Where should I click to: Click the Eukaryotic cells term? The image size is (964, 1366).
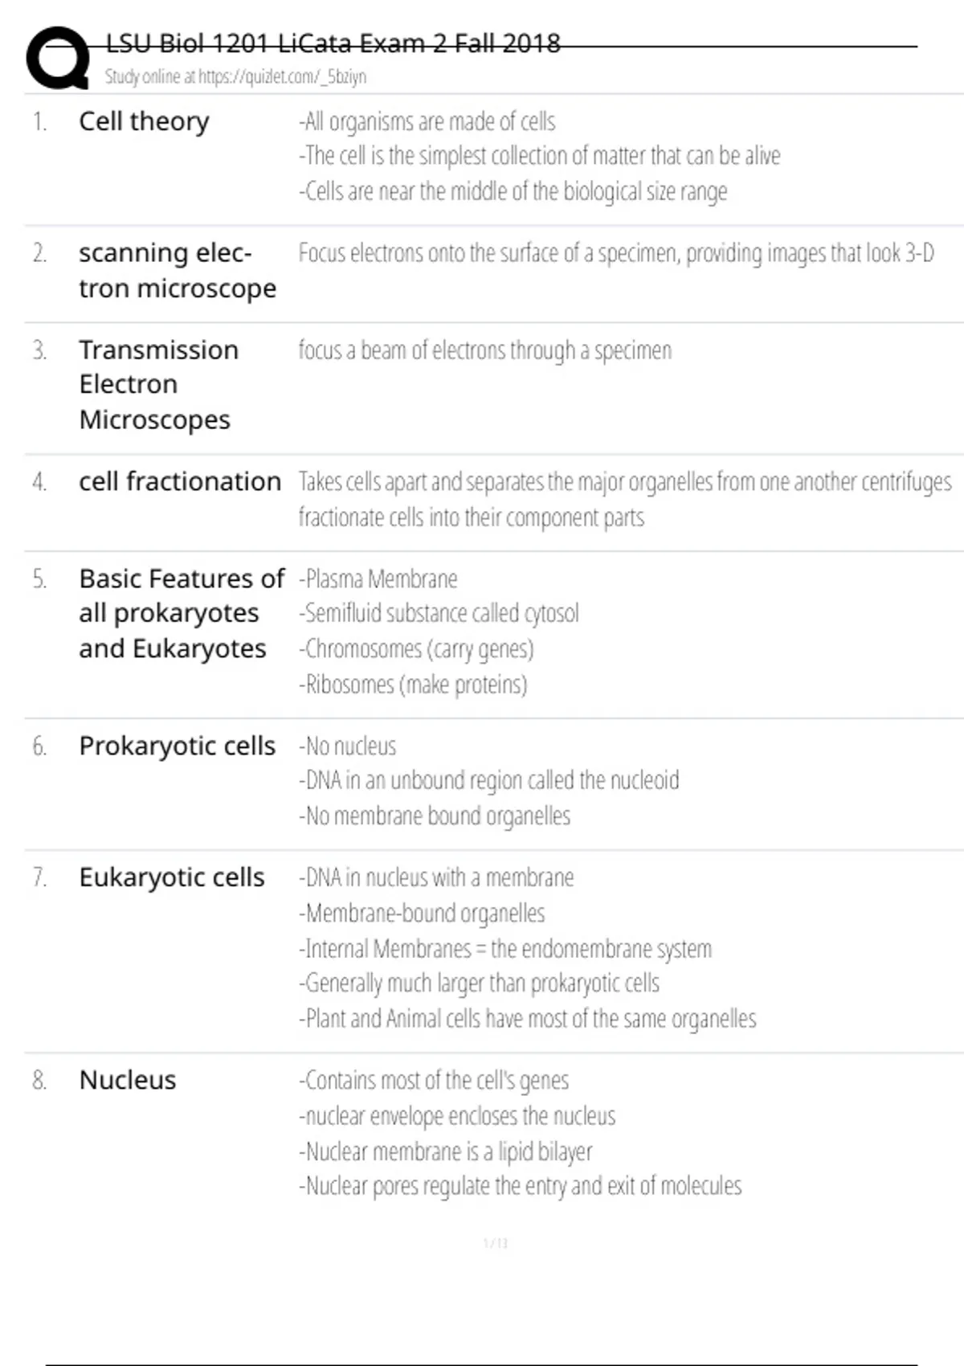(171, 878)
